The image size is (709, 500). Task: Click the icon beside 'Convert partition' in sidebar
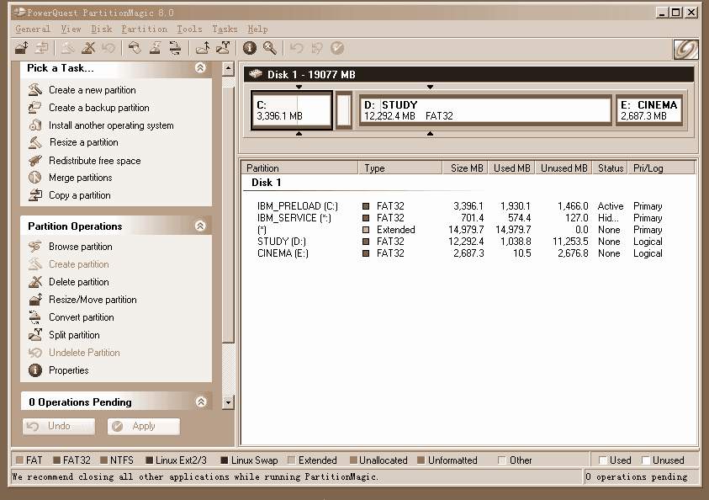point(35,316)
